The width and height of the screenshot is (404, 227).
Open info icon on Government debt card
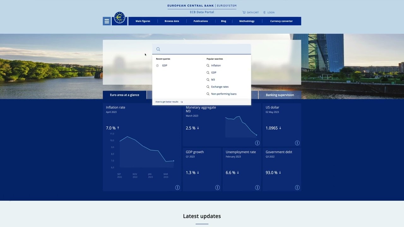point(297,188)
